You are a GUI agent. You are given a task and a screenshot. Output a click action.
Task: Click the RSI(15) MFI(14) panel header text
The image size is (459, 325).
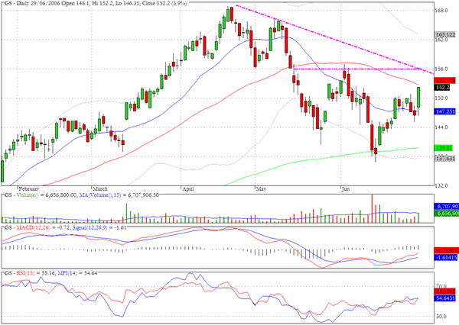50,273
